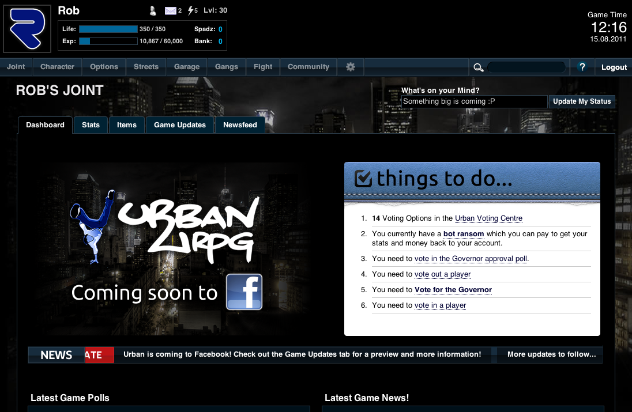Click the status text input field
Screen dimensions: 632x412
click(474, 101)
